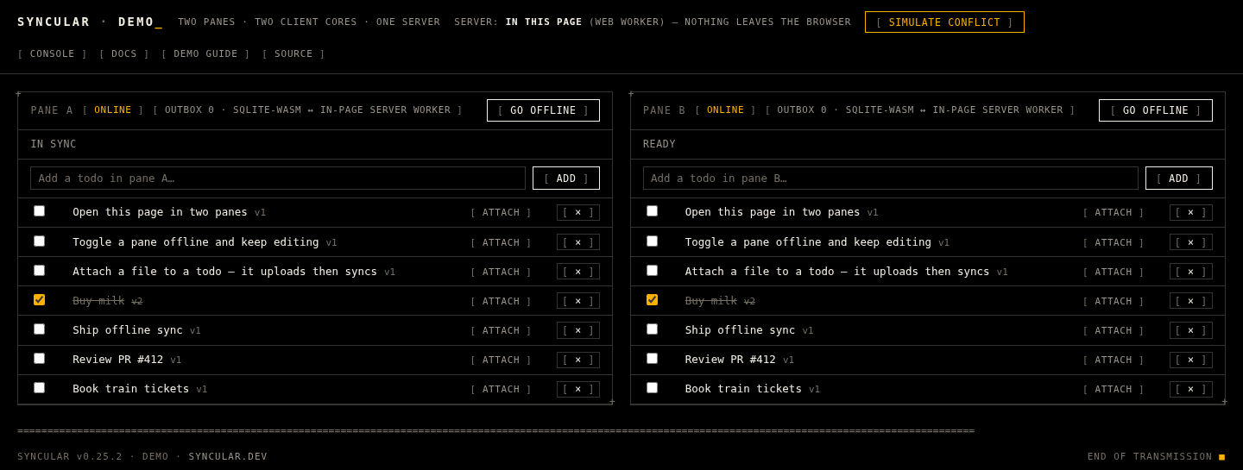This screenshot has width=1243, height=470.
Task: Open the Demo Guide nav link
Action: click(x=205, y=53)
